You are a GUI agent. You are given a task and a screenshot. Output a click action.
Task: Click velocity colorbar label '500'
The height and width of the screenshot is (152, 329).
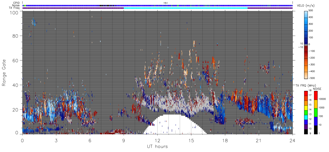coord(311,10)
